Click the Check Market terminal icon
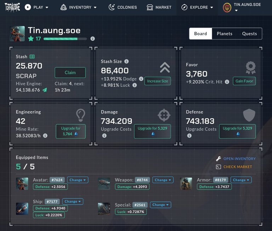 coord(219,167)
